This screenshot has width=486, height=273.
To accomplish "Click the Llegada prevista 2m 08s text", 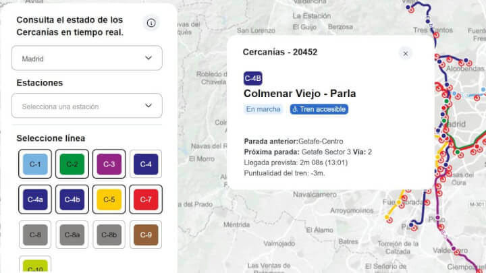I will coord(296,162).
